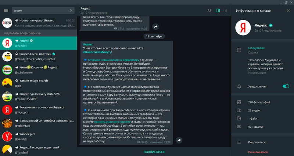
Task: Click the bell notifications icon
Action: click(x=239, y=86)
